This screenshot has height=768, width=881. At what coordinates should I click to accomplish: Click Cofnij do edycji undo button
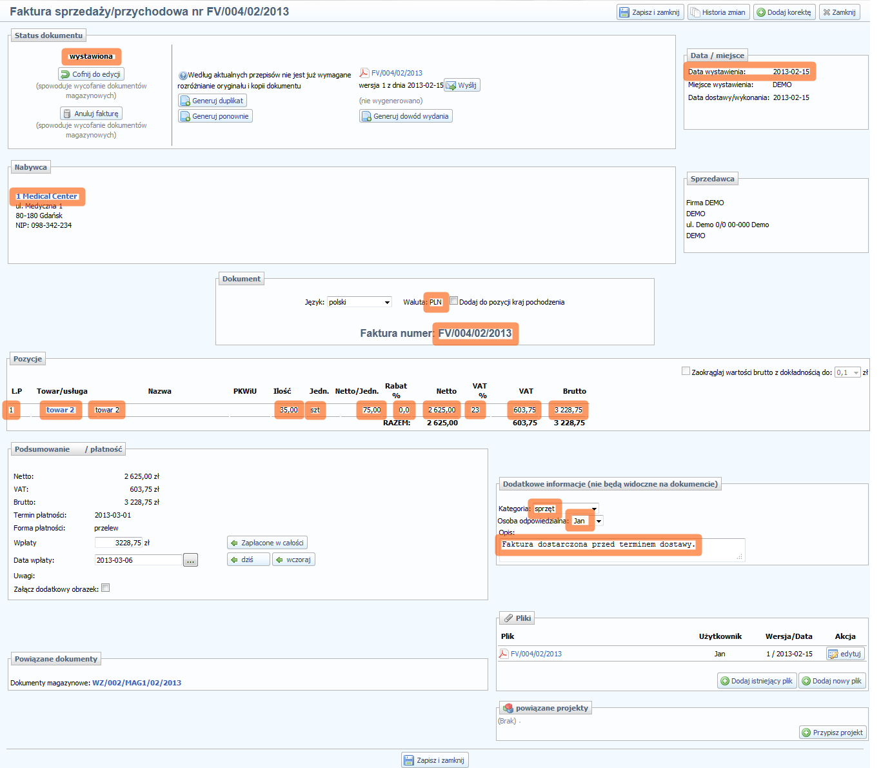tap(91, 74)
